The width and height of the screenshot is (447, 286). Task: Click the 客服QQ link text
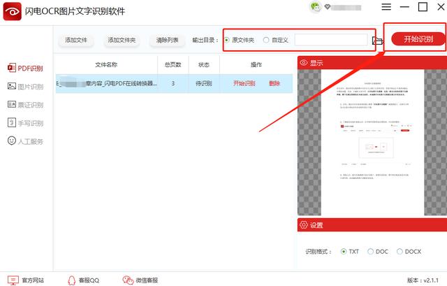coord(89,280)
